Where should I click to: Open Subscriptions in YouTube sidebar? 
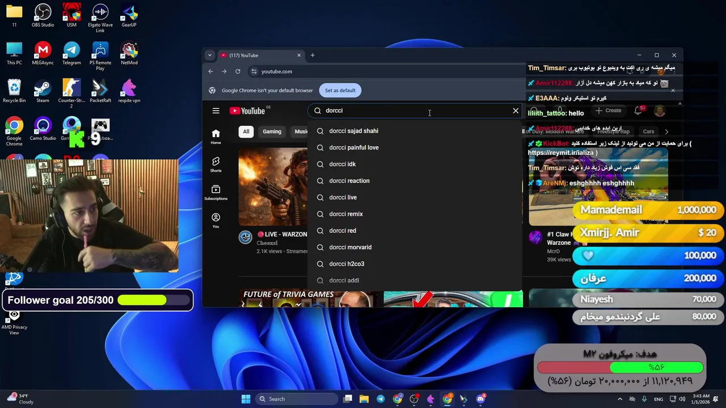click(x=216, y=192)
